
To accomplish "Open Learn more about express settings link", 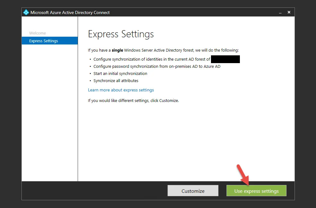I will [x=121, y=90].
